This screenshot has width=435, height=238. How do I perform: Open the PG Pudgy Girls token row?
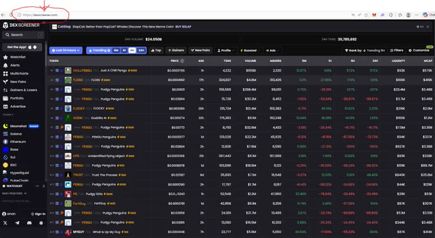(241, 194)
